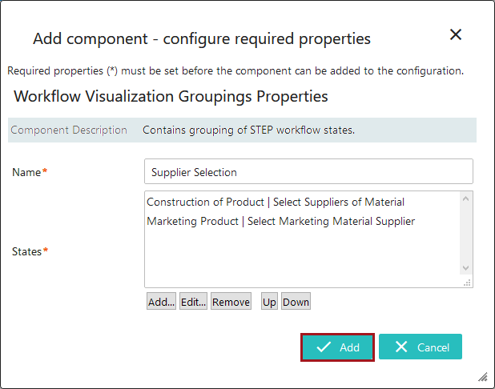Image resolution: width=495 pixels, height=389 pixels.
Task: Move the state Down in the list
Action: click(x=296, y=302)
